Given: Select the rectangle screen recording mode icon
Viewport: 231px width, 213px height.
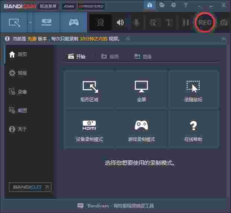Looking at the screenshot, I should (x=14, y=22).
